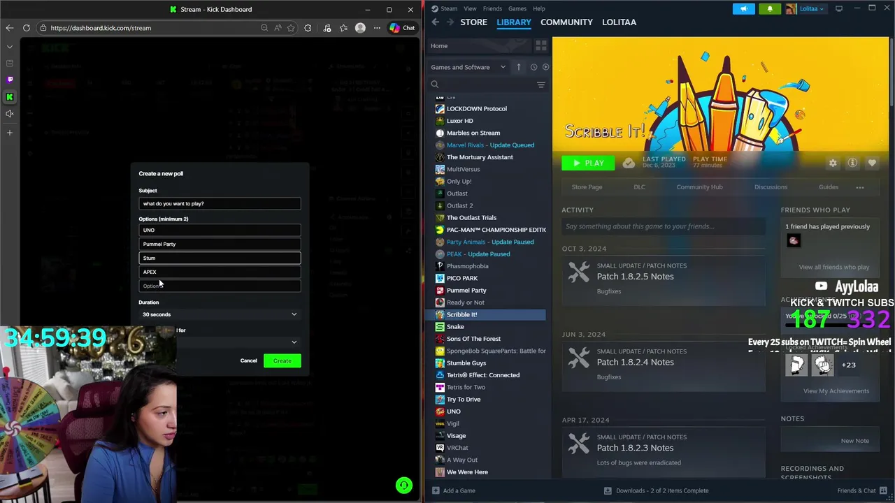895x503 pixels.
Task: Open the Steam notifications bell
Action: click(x=770, y=8)
